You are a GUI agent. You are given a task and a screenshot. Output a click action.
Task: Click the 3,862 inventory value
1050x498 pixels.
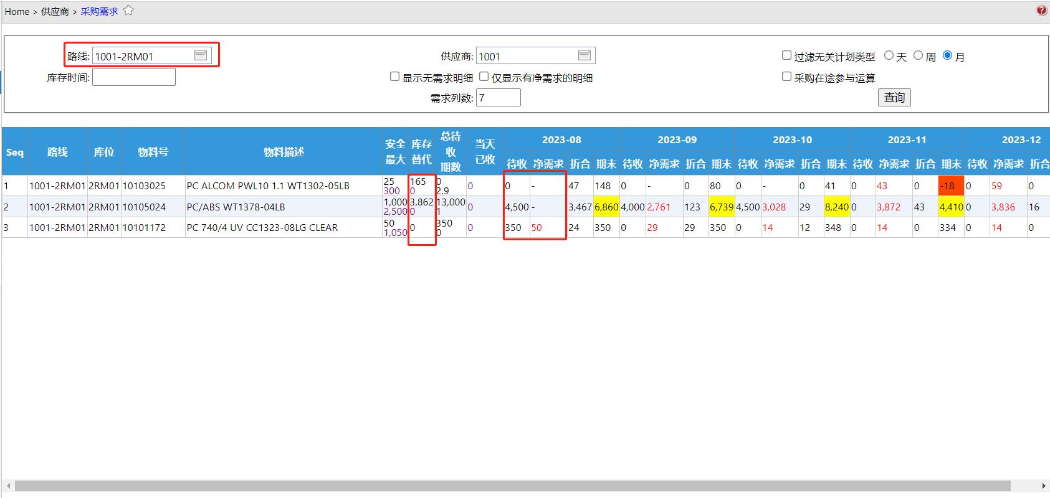[421, 202]
